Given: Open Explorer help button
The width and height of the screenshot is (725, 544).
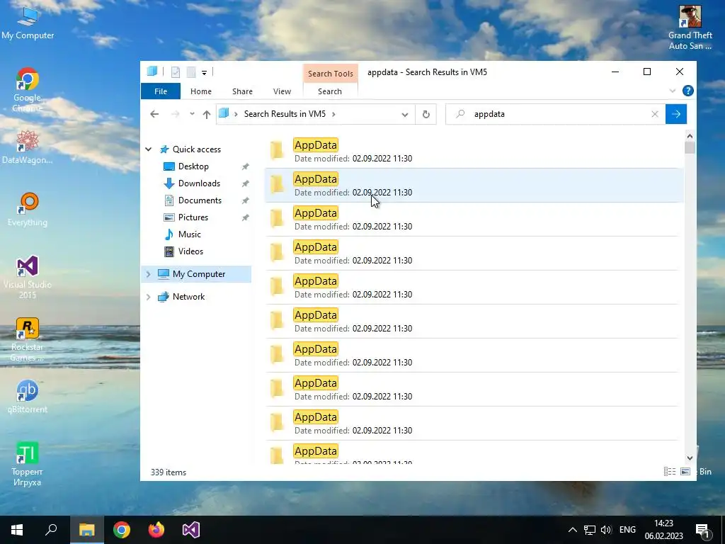Looking at the screenshot, I should pyautogui.click(x=688, y=91).
